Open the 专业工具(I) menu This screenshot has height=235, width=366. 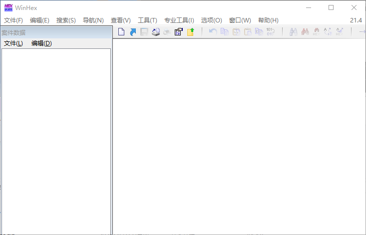click(179, 20)
